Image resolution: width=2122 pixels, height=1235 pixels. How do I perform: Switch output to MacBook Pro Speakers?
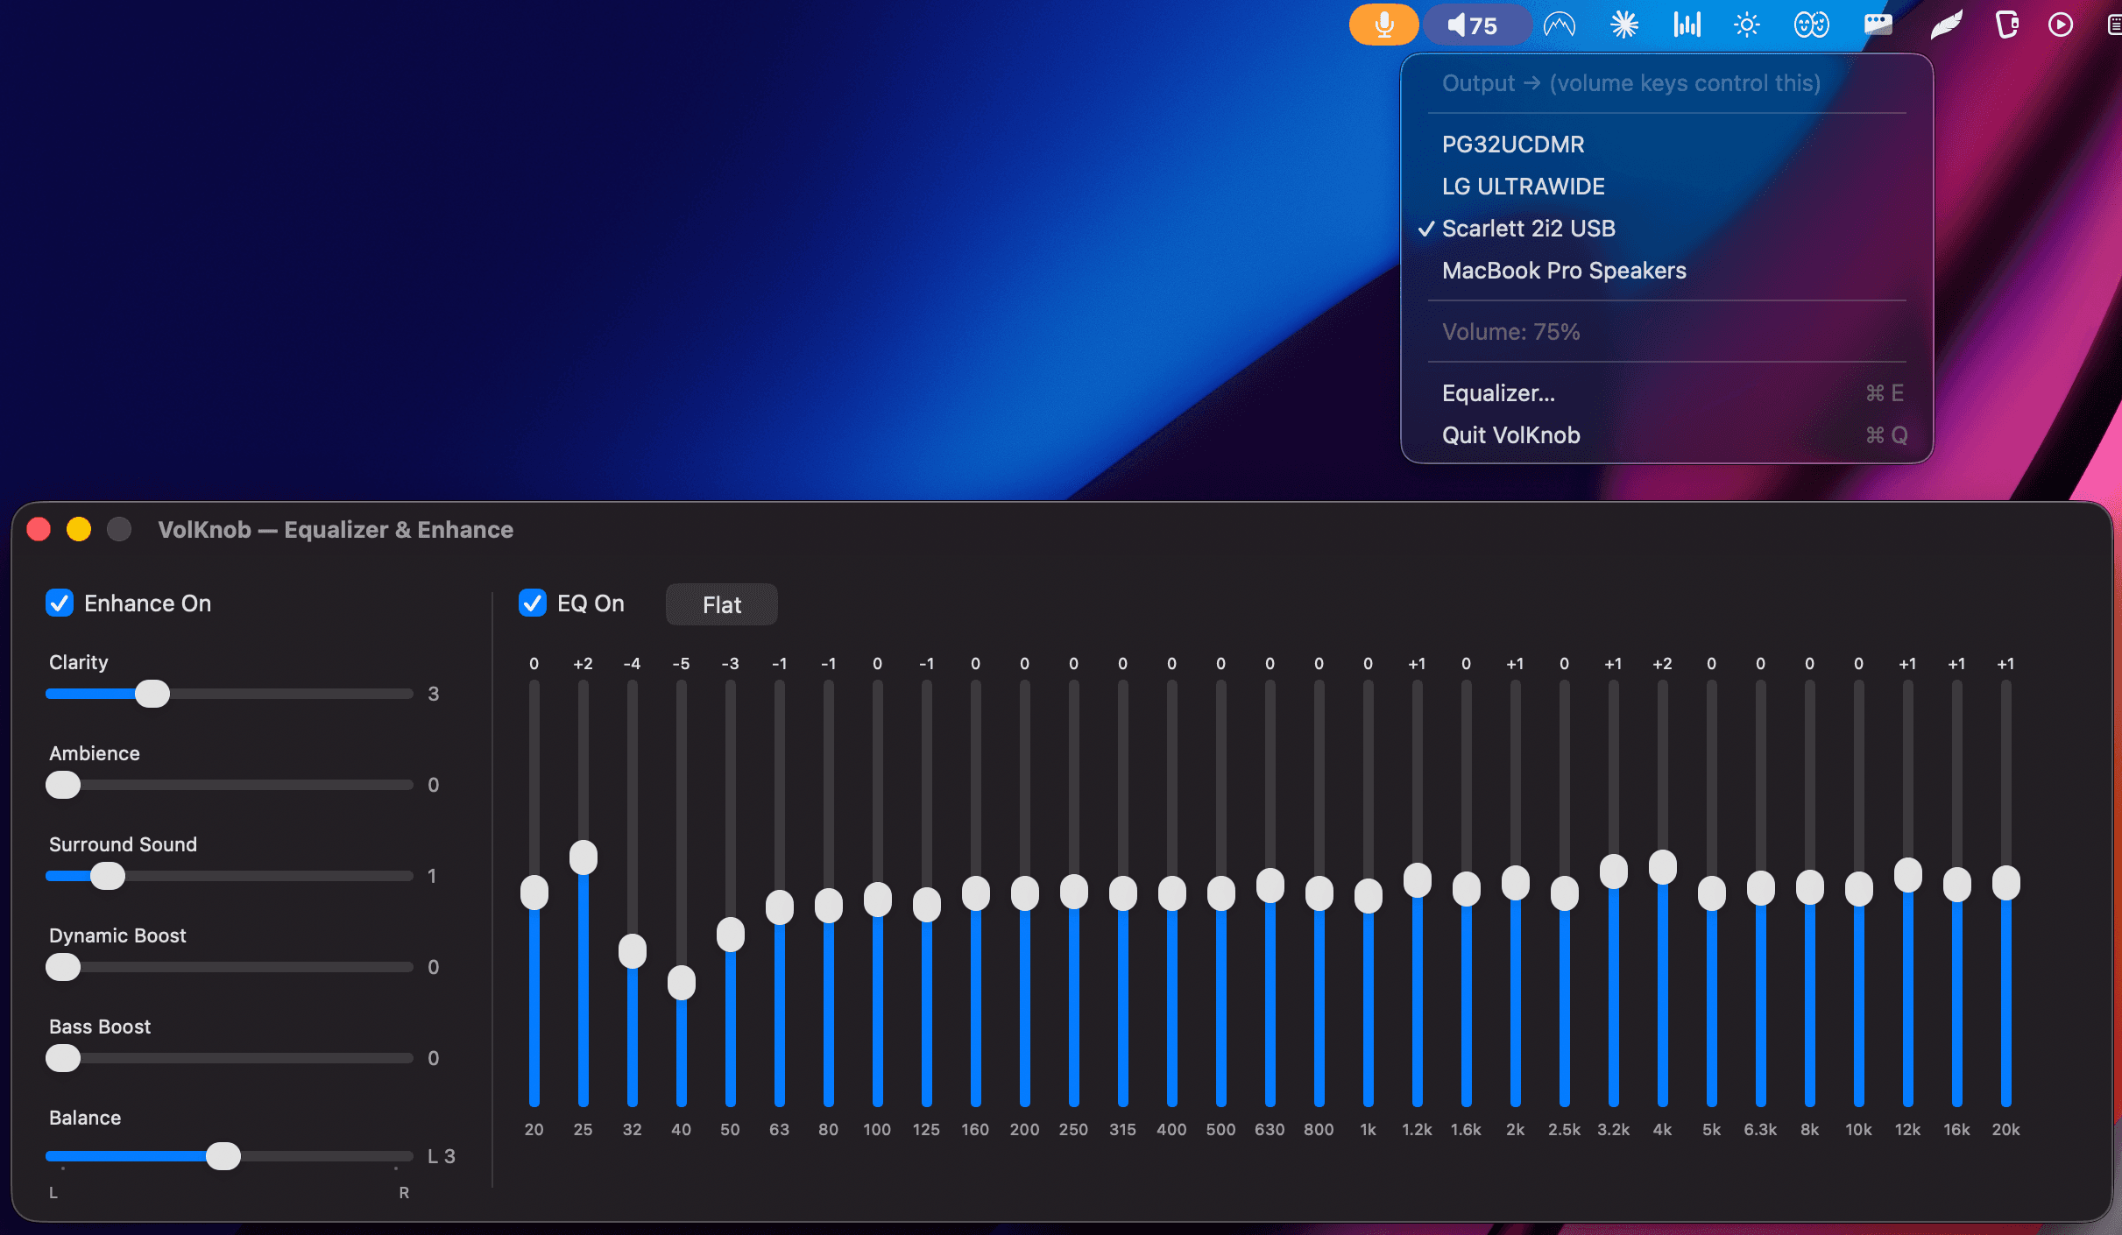1666,271
